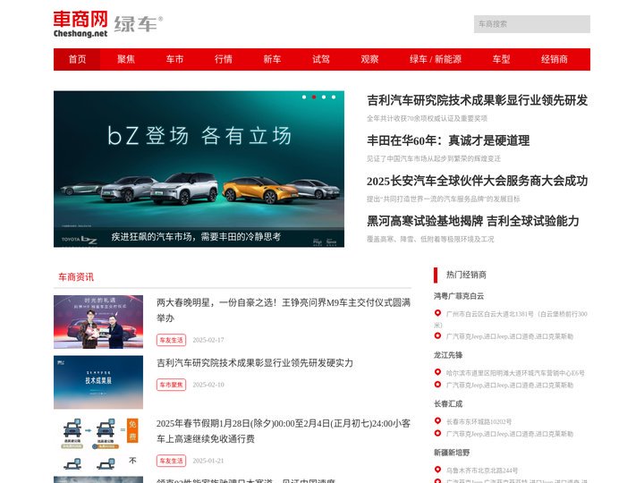644x483 pixels.
Task: Click address 长春市东环城路10202号
Action: [x=479, y=422]
